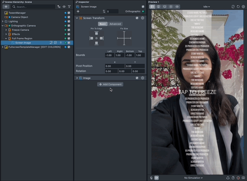This screenshot has width=247, height=181.
Task: Toggle the hierarchy visibility eye icon
Action: 64,7
